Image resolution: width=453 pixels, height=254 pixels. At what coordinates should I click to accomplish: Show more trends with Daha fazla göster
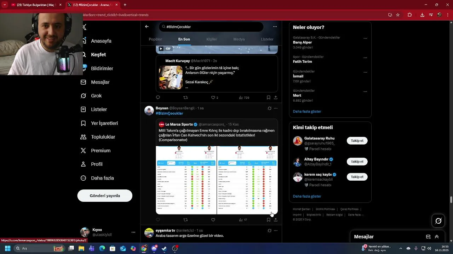[307, 111]
